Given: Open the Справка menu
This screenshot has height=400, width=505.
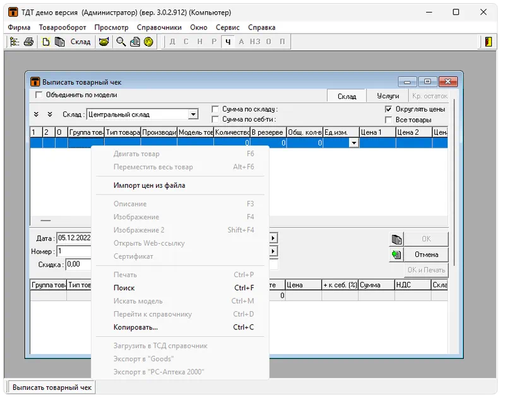Looking at the screenshot, I should coord(261,27).
